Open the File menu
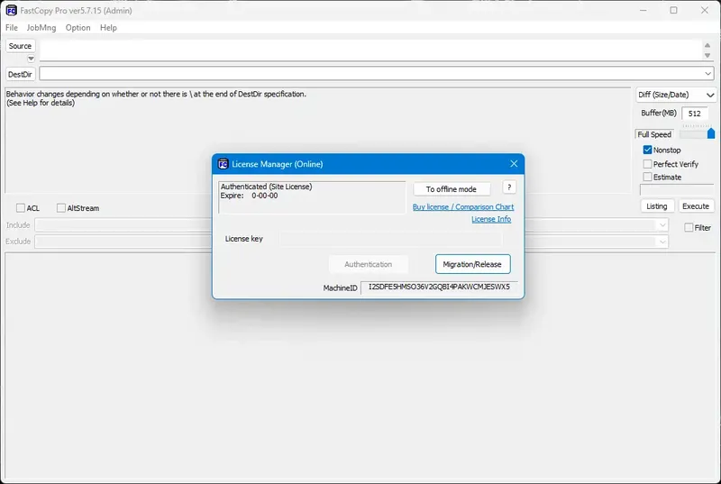This screenshot has height=484, width=721. click(x=12, y=28)
